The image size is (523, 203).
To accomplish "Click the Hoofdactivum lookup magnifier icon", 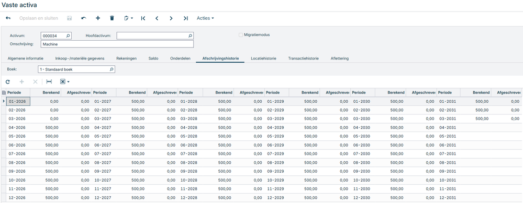I will (190, 35).
